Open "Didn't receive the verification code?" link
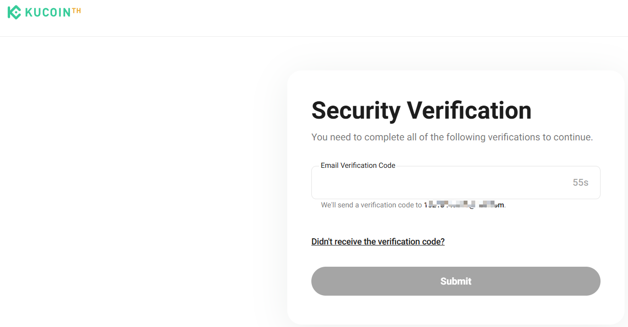 click(378, 242)
